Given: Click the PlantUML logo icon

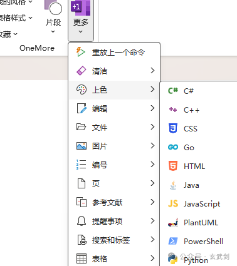Looking at the screenshot, I should pyautogui.click(x=173, y=223).
